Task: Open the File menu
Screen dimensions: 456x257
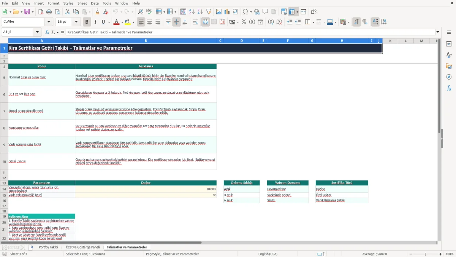Action: pyautogui.click(x=5, y=3)
